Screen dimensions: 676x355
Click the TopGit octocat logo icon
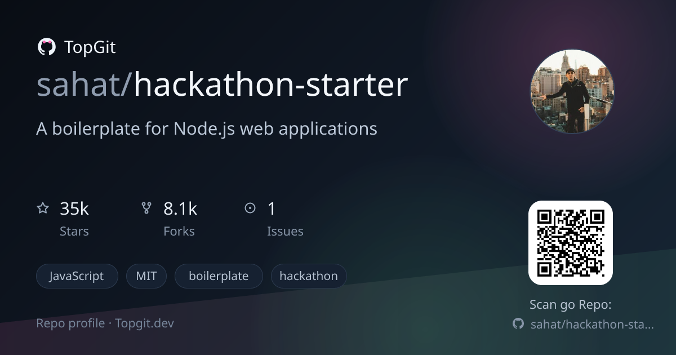[46, 47]
